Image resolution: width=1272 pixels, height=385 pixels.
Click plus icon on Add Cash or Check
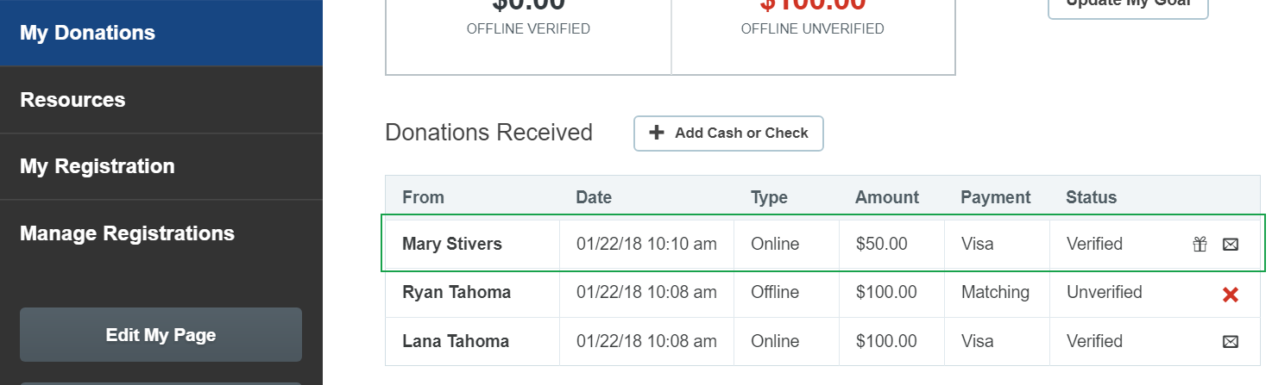tap(657, 133)
